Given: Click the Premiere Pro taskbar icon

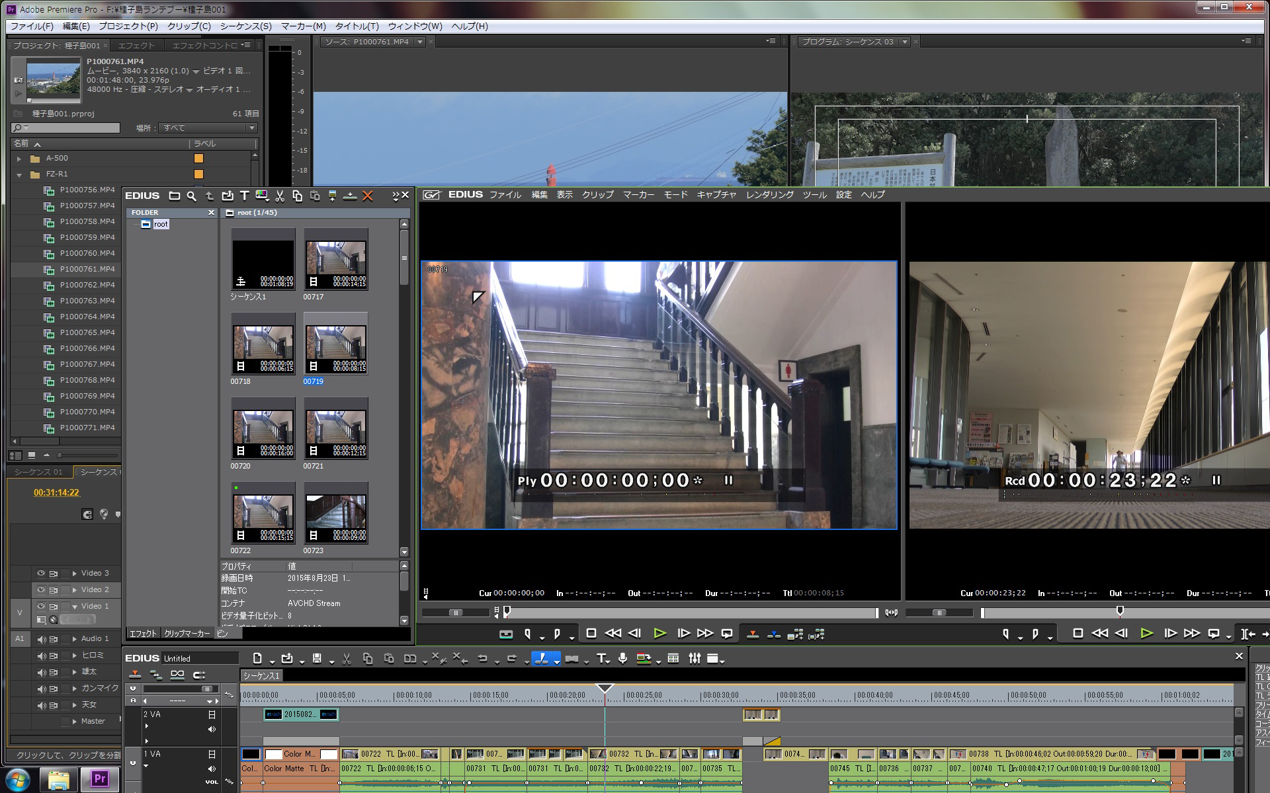Looking at the screenshot, I should 100,778.
